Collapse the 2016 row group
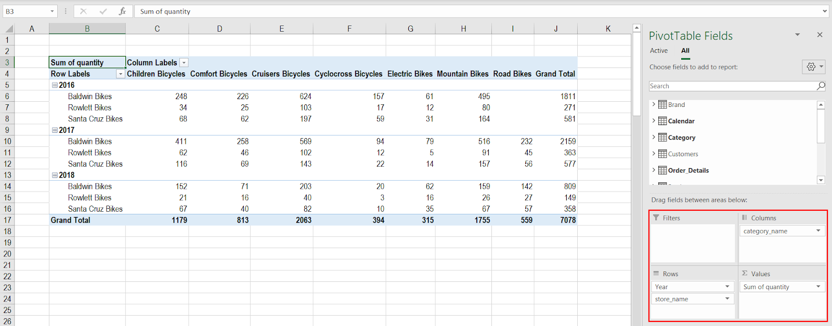The width and height of the screenshot is (832, 326). coord(55,85)
